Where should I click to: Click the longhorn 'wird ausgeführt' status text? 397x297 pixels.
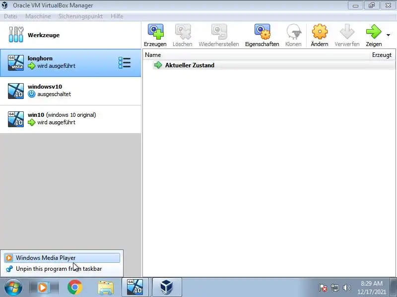(56, 66)
